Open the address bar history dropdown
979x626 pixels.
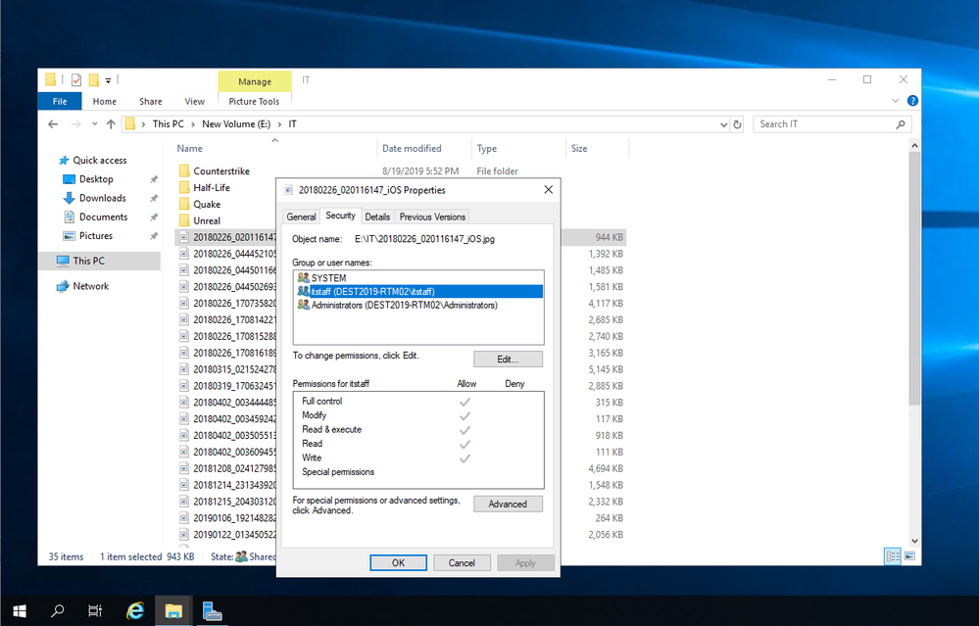point(723,124)
